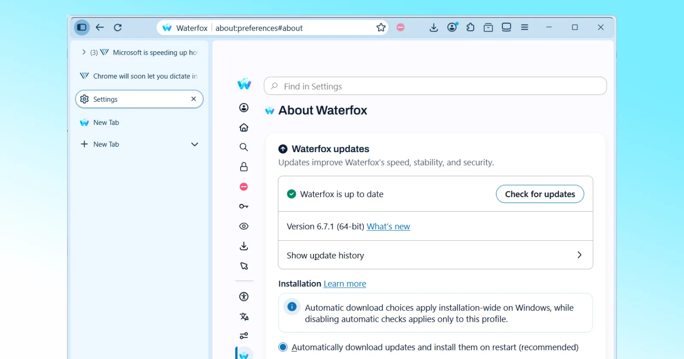This screenshot has width=684, height=359.
Task: Click the Version 6.7.1 (64-bit) text
Action: pyautogui.click(x=325, y=227)
